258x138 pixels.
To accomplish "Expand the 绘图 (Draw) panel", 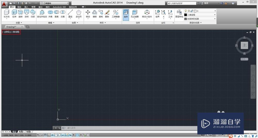I will pos(75,23).
